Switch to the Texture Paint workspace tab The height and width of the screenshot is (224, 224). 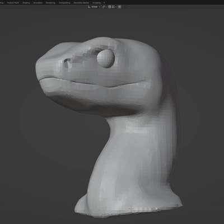click(13, 3)
